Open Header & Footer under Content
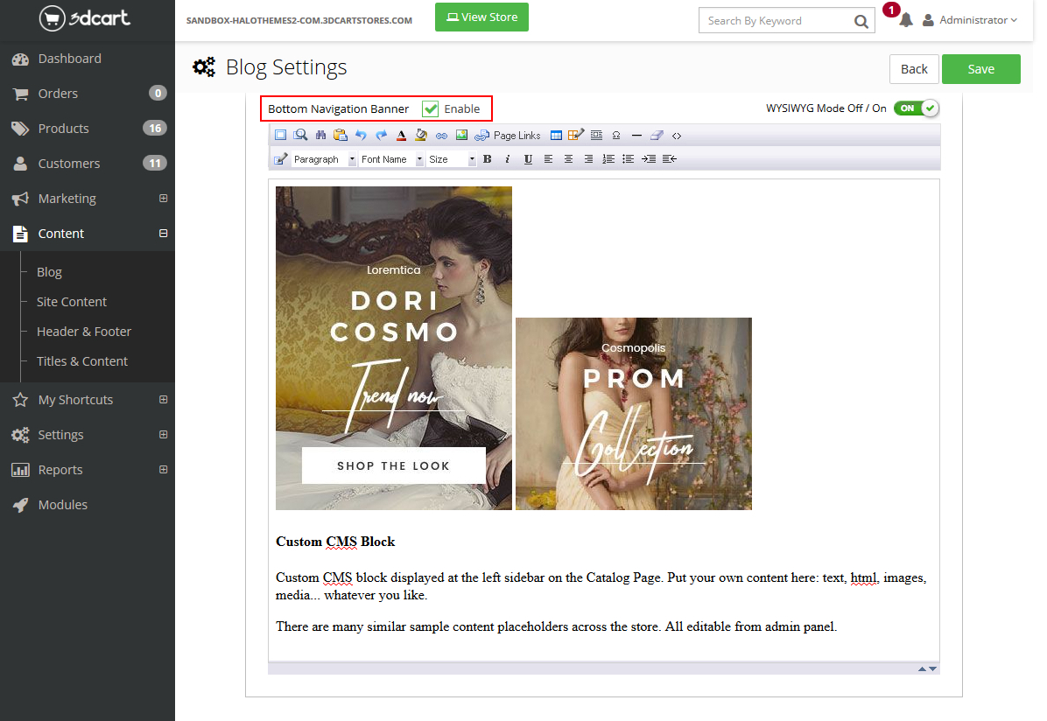Viewport: 1047px width, 721px height. pyautogui.click(x=84, y=332)
